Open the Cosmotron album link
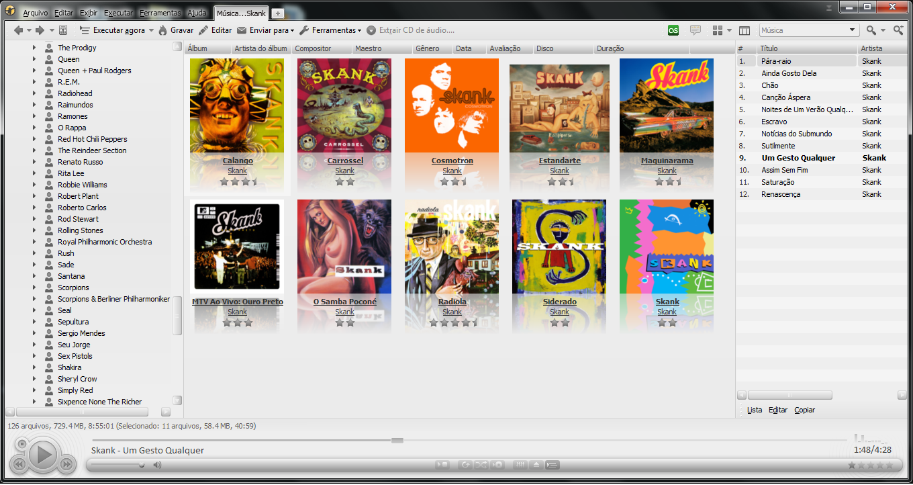 click(452, 161)
